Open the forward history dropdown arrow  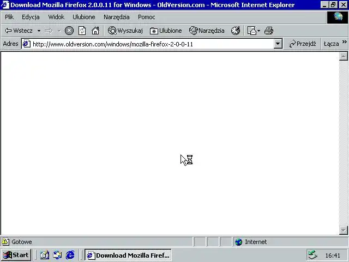coord(59,31)
